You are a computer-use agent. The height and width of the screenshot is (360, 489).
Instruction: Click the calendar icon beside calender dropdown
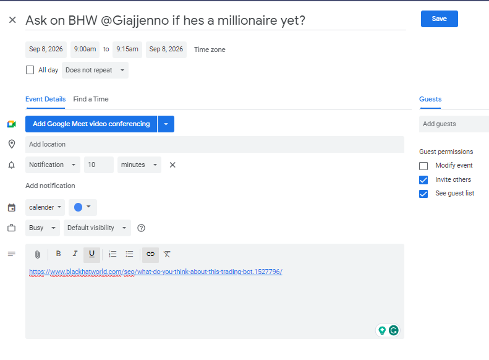click(x=12, y=207)
